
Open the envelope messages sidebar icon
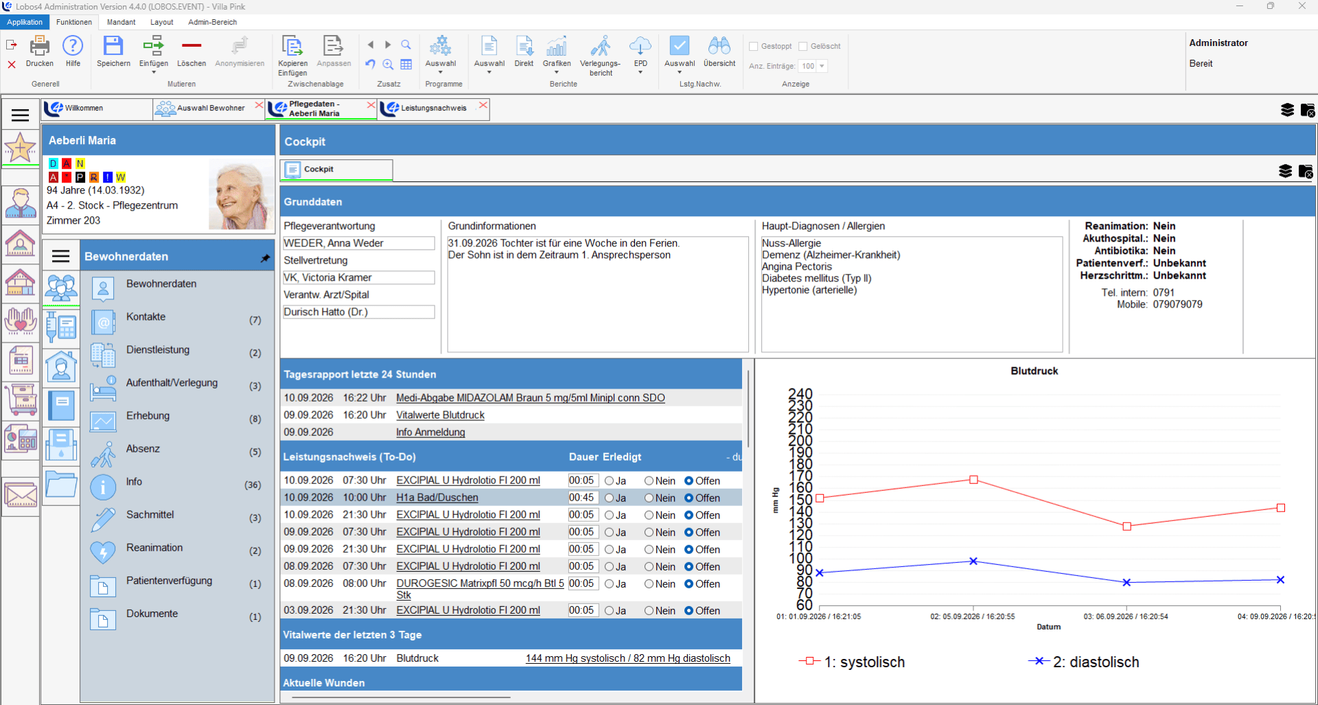coord(21,494)
